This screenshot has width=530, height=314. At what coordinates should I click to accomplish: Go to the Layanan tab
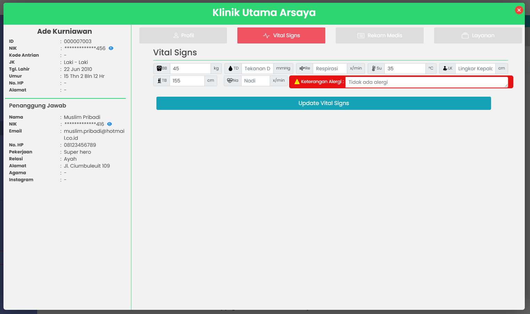(478, 35)
